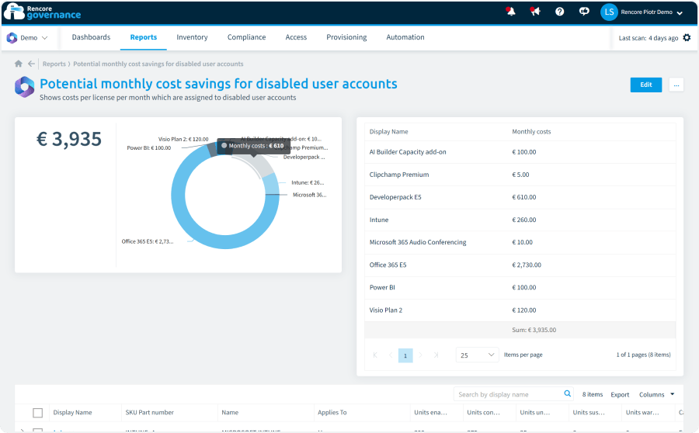Click the AI Builder Capacity add-on row
The width and height of the screenshot is (699, 433).
point(520,152)
